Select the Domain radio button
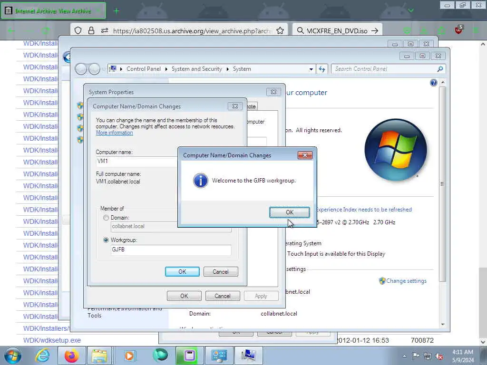The width and height of the screenshot is (487, 365). [106, 218]
